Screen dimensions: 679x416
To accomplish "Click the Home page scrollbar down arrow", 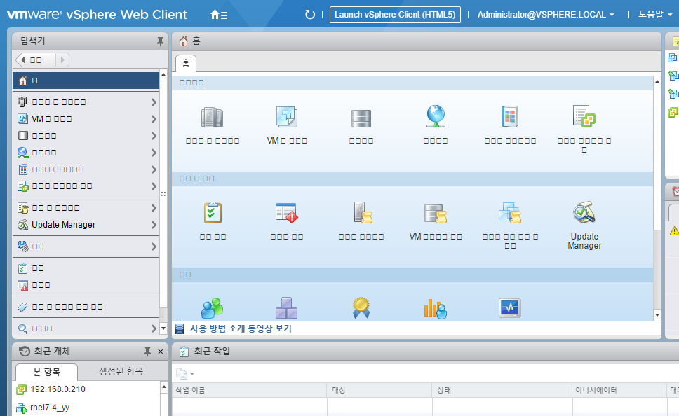I will [x=657, y=315].
